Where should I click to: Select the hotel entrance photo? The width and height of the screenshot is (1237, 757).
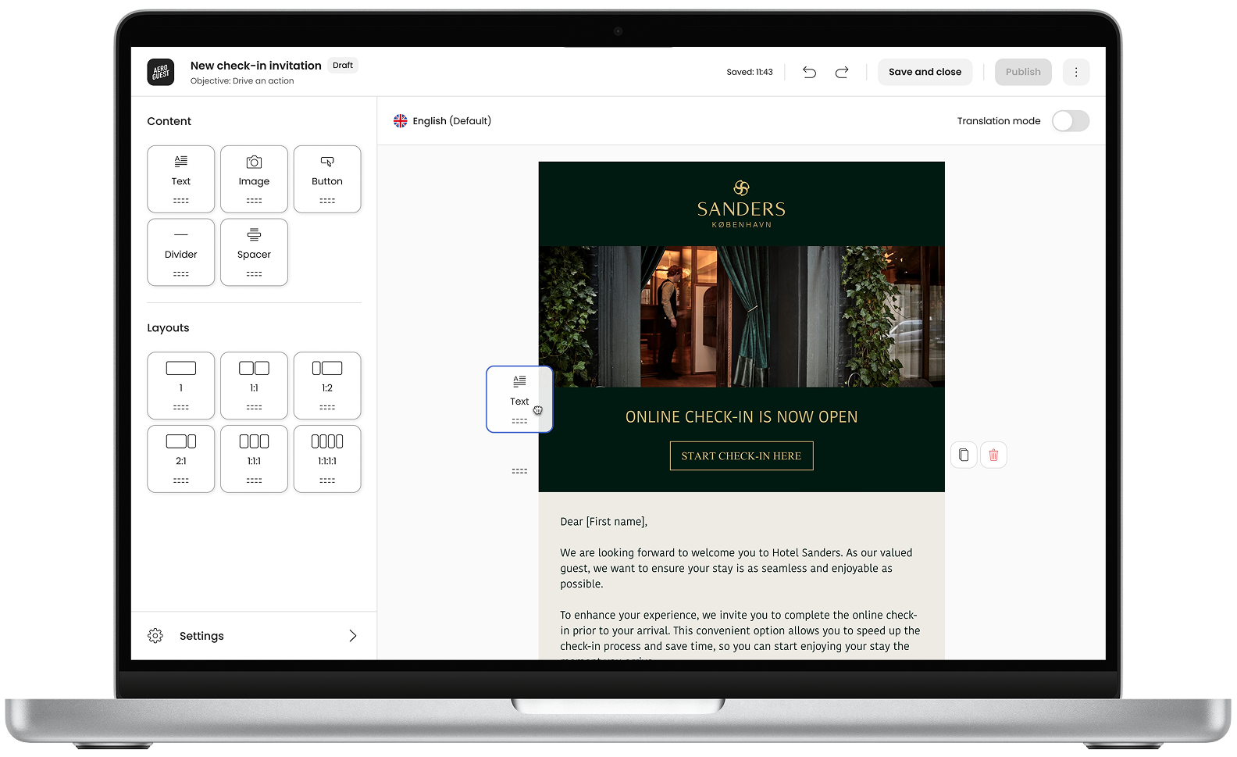[x=741, y=316]
